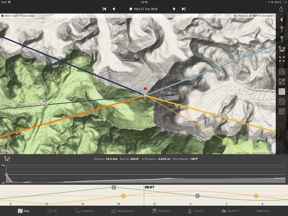
Task: Tap the Mt Everest peak marker
Action: [x=145, y=96]
